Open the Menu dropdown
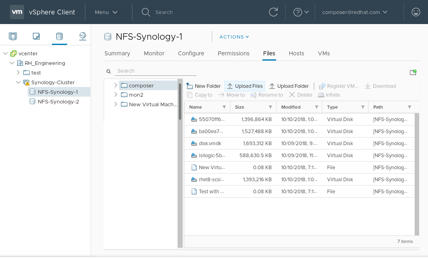This screenshot has height=259, width=428. click(x=106, y=12)
